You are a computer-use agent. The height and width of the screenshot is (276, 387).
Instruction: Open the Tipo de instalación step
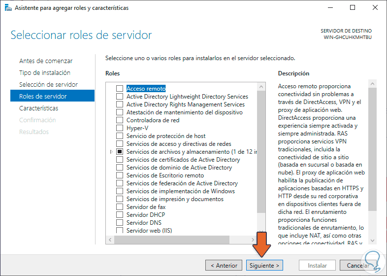[x=45, y=73]
